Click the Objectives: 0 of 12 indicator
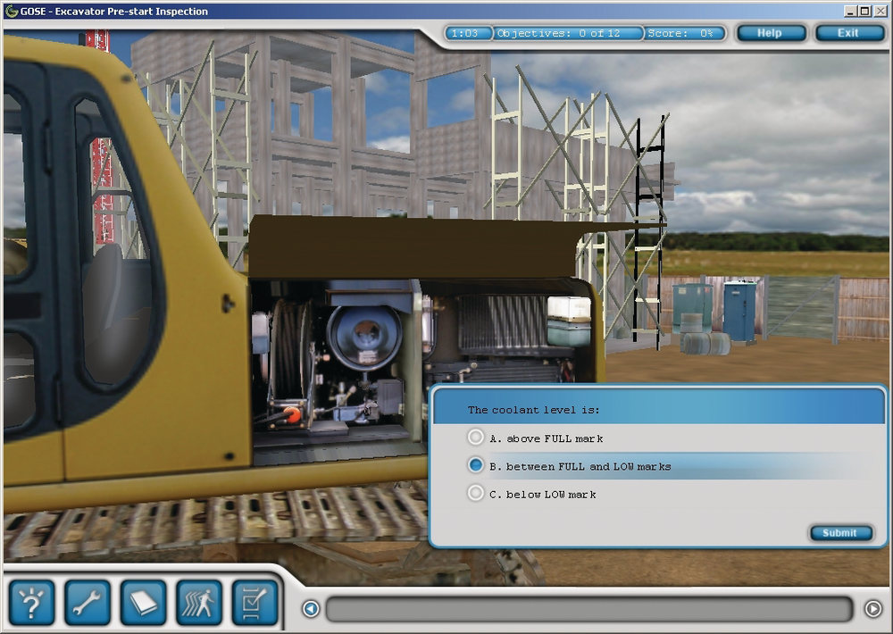The width and height of the screenshot is (893, 634). (x=567, y=33)
